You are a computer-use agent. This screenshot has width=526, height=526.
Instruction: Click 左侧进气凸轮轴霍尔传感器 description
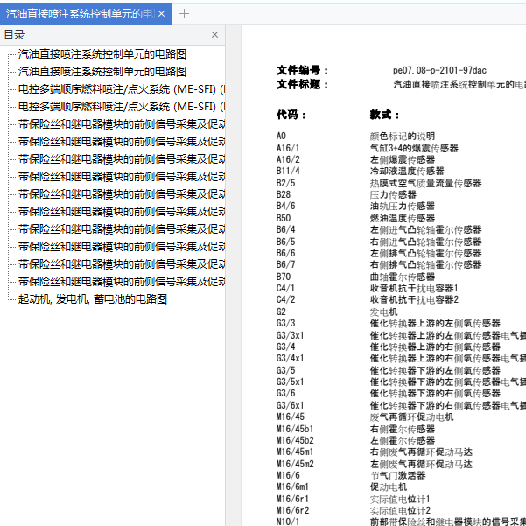[x=425, y=229]
